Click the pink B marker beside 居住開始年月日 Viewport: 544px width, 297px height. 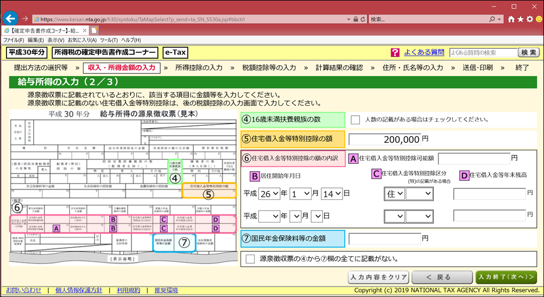coord(255,176)
